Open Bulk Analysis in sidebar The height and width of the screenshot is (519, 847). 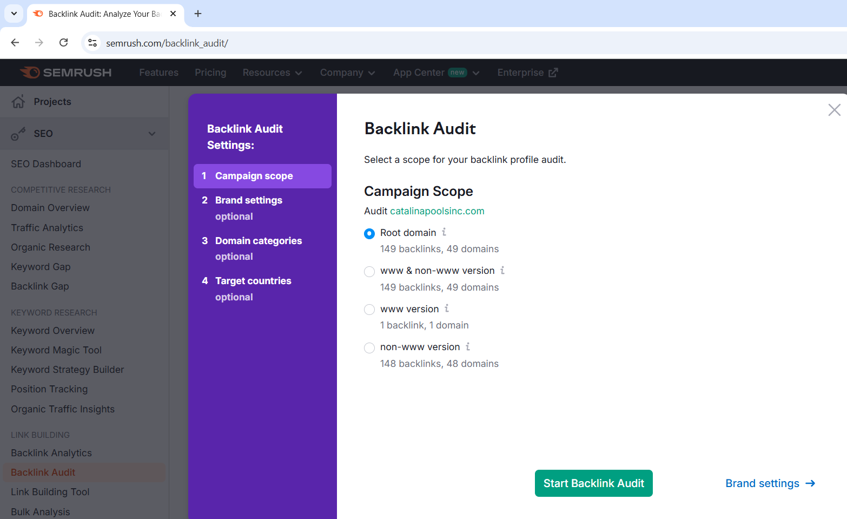pyautogui.click(x=41, y=512)
